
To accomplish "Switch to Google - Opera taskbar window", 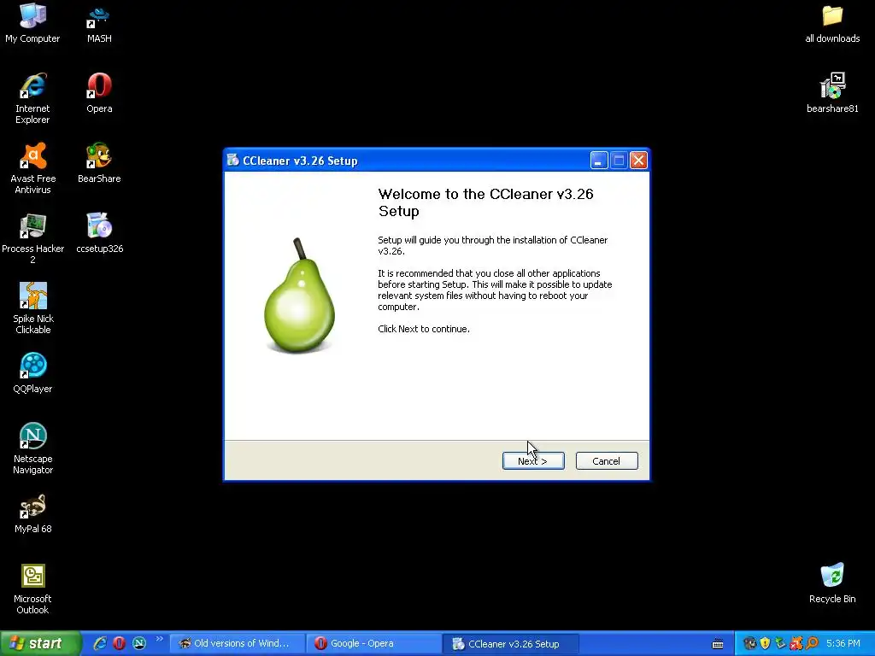I will [374, 643].
